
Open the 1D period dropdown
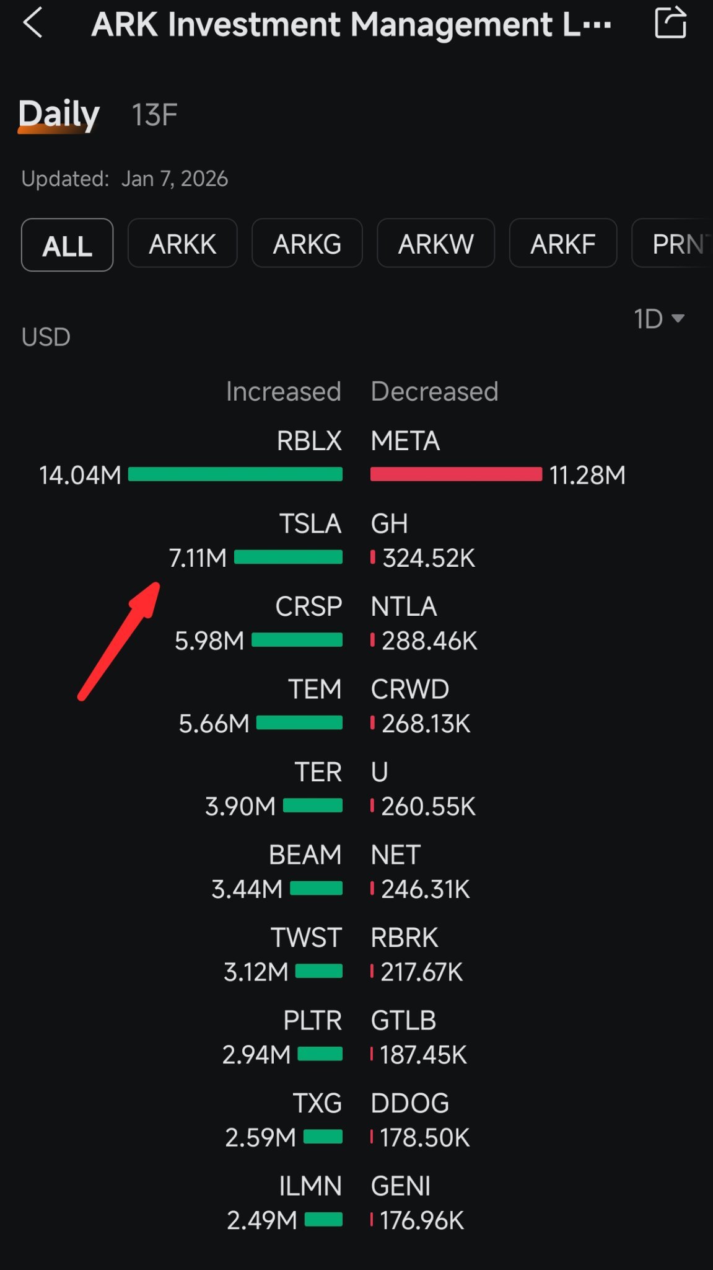click(658, 319)
